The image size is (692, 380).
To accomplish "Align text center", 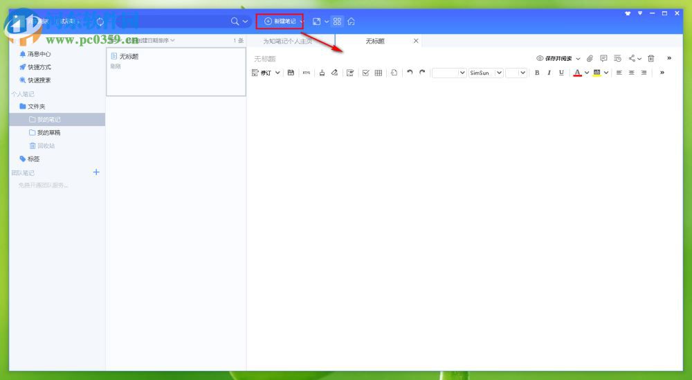I will point(632,73).
